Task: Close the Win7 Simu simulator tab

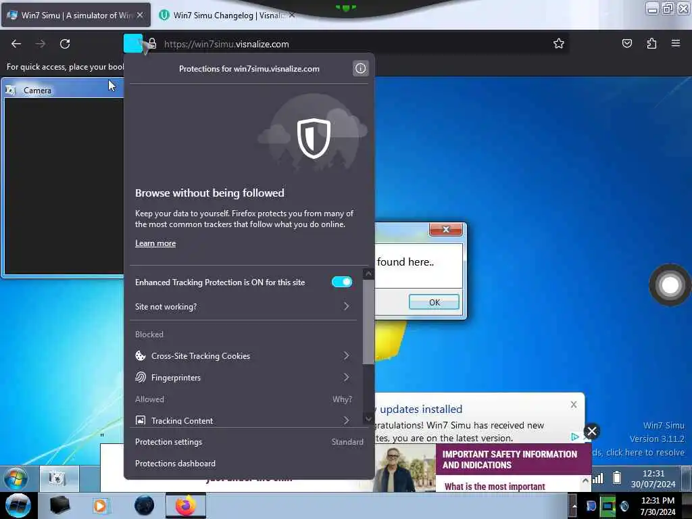Action: click(140, 15)
